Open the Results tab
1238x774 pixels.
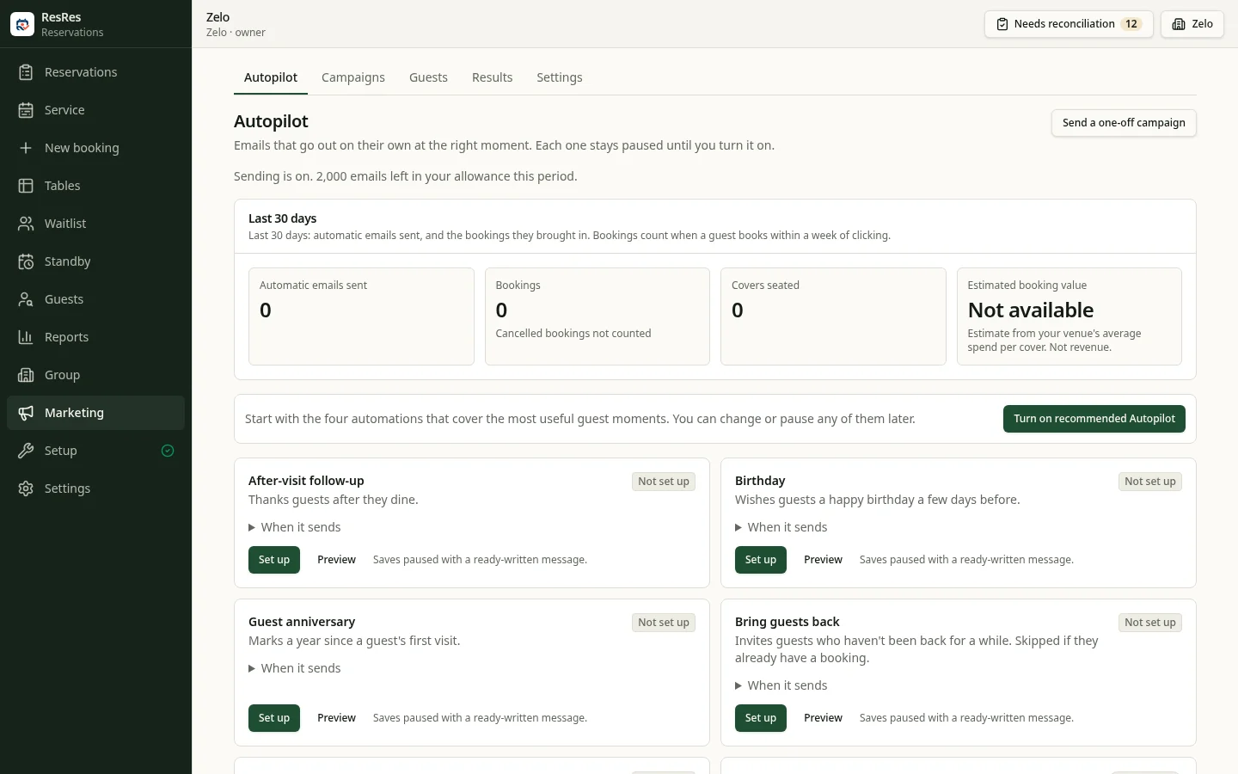[x=493, y=77]
